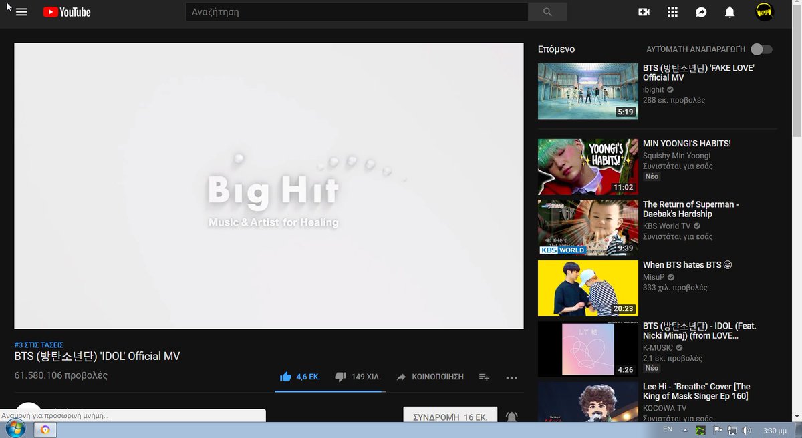
Task: Click the 3:30 μμ taskbar clock
Action: tap(776, 431)
